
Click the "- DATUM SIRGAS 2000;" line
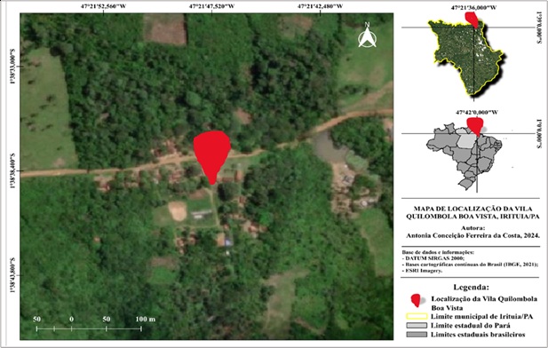tap(433, 258)
